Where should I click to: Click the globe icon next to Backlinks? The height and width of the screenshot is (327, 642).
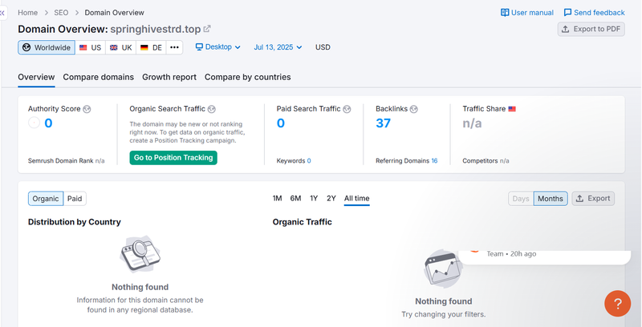pyautogui.click(x=413, y=109)
